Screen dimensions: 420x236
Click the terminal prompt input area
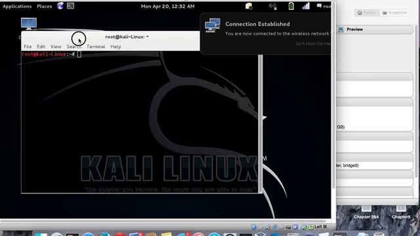(79, 54)
